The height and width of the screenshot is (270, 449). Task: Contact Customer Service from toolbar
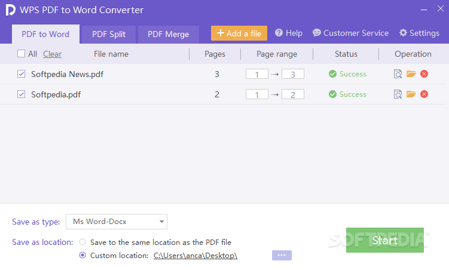(x=350, y=33)
